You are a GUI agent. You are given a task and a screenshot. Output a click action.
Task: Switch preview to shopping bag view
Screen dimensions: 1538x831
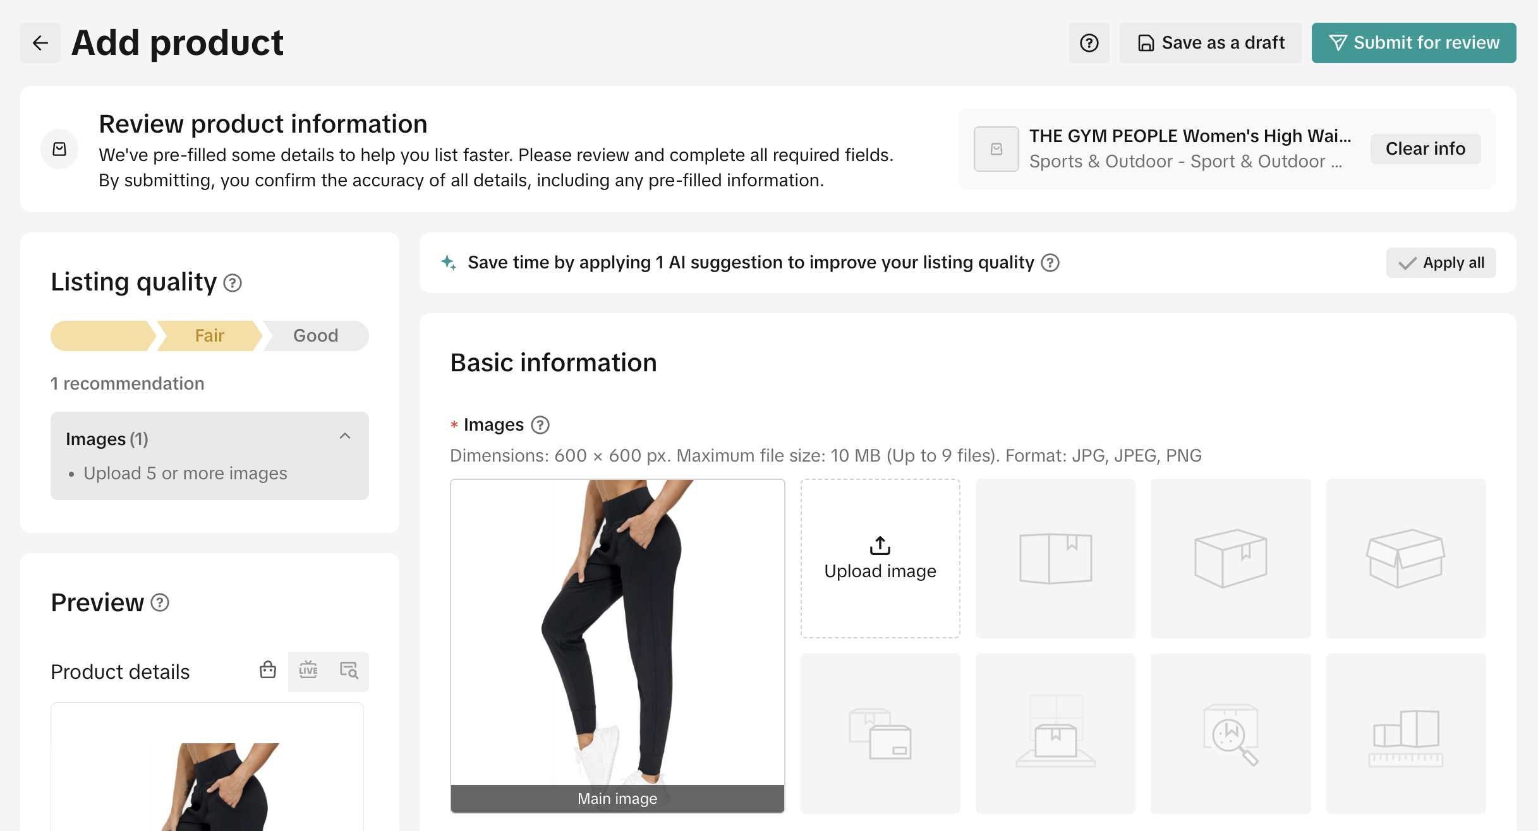click(268, 671)
